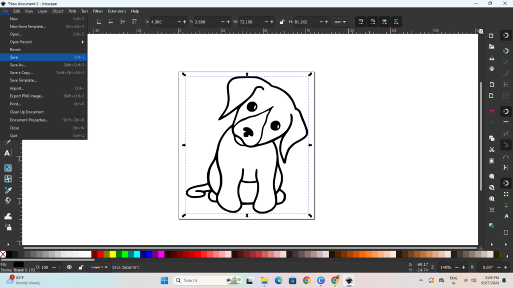Open the Layer 1 selector dropdown
Image resolution: width=513 pixels, height=288 pixels.
pos(99,267)
